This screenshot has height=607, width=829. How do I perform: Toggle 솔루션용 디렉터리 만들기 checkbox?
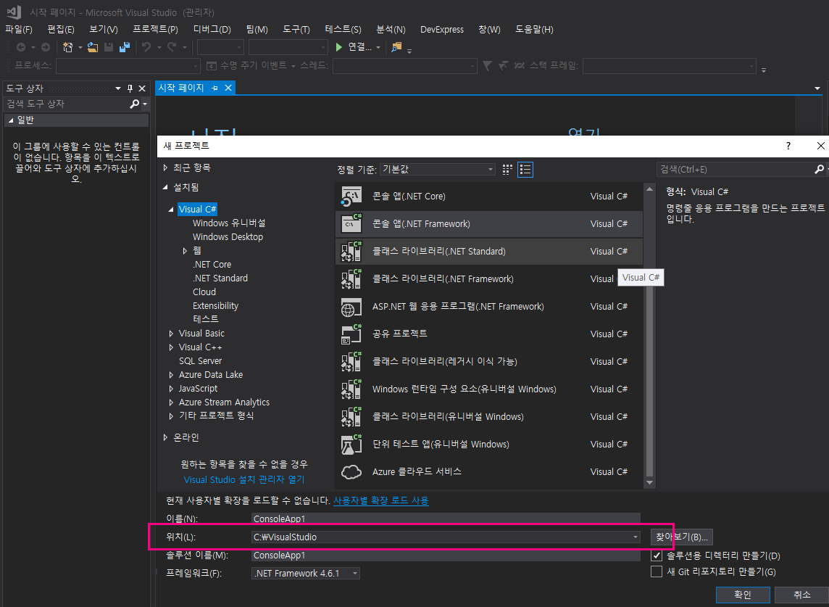point(656,556)
